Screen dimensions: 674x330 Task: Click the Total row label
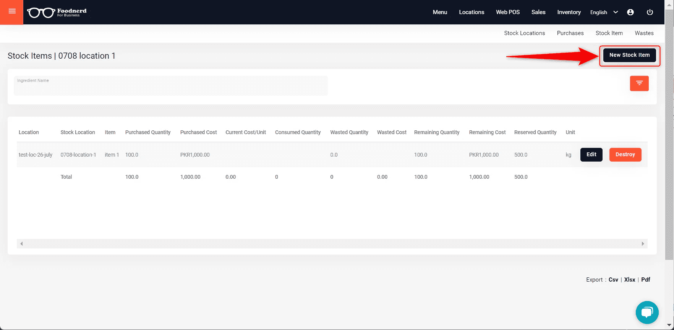click(66, 177)
